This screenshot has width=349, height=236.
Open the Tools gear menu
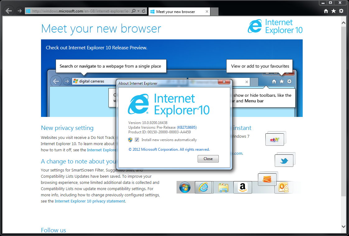tap(341, 11)
